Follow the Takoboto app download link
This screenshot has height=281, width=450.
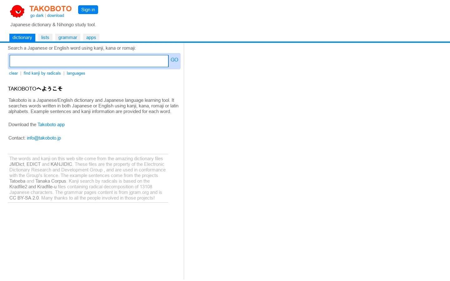(51, 125)
